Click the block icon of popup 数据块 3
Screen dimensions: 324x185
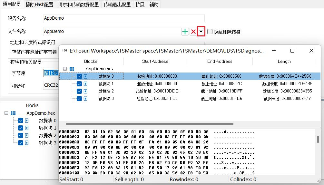(85, 99)
